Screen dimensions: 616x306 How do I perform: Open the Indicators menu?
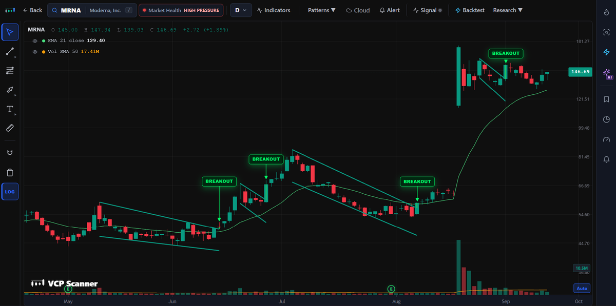click(274, 10)
